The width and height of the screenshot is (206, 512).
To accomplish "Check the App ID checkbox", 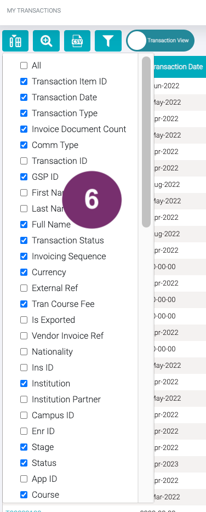I will (x=24, y=479).
